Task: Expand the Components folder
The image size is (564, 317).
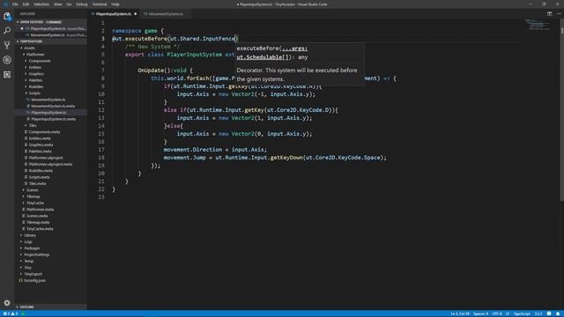Action: click(40, 61)
